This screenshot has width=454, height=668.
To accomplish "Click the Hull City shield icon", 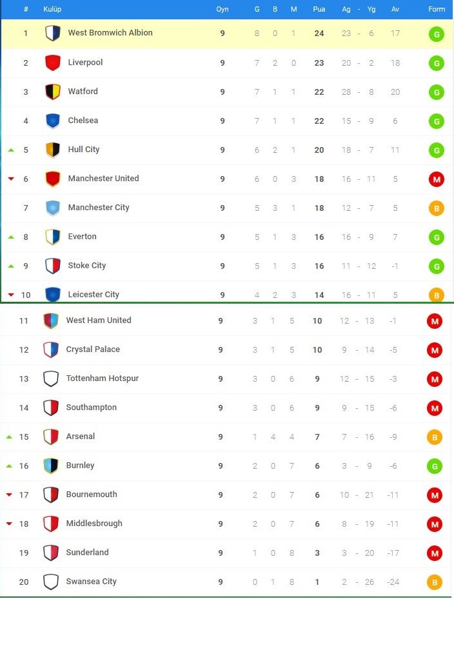I will [53, 150].
